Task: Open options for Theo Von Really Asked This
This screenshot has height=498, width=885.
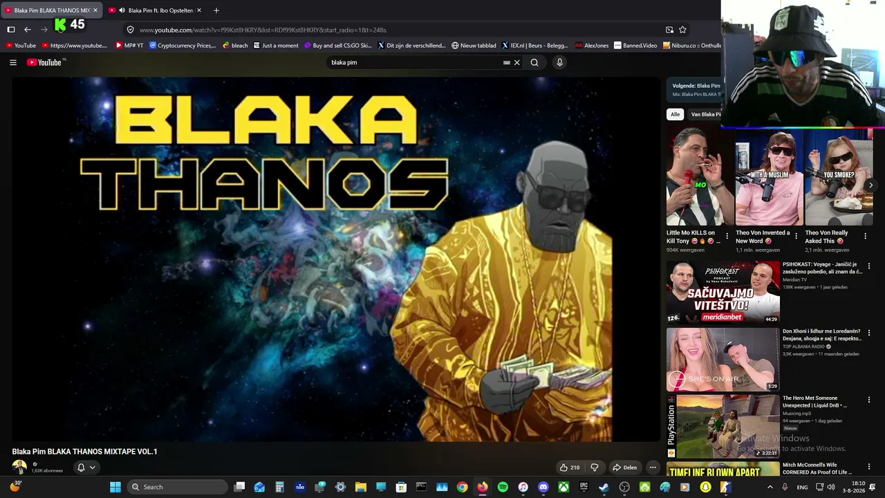Action: click(865, 237)
